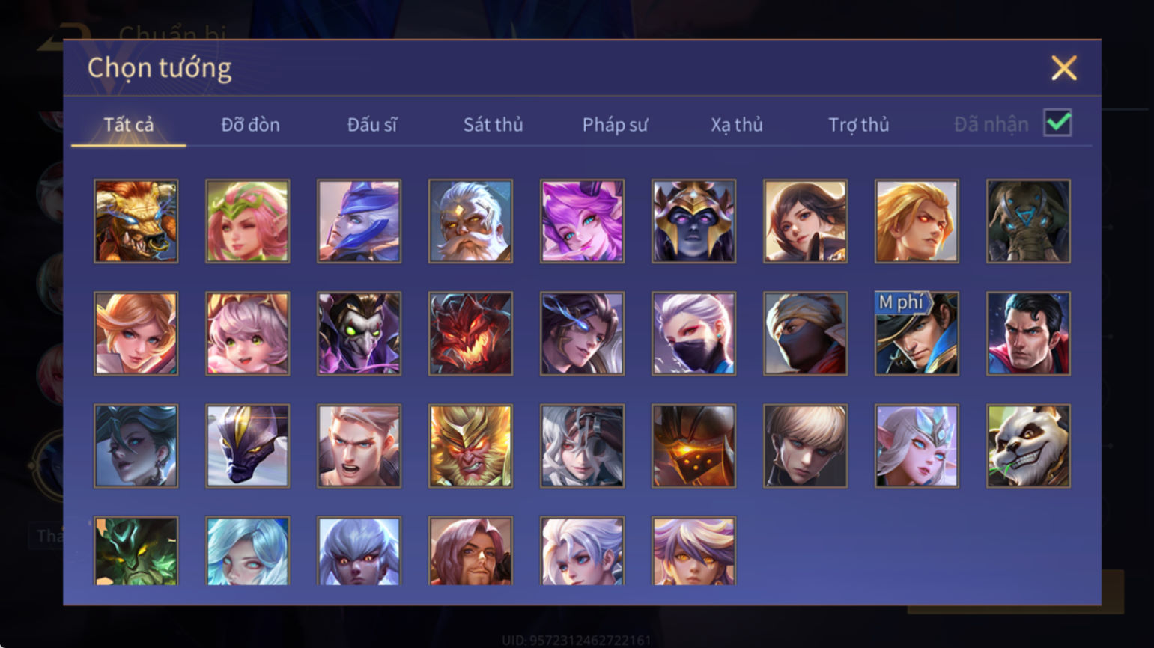This screenshot has height=648, width=1154.
Task: Pick the purple-haired girl with horns portrait
Action: pyautogui.click(x=582, y=221)
